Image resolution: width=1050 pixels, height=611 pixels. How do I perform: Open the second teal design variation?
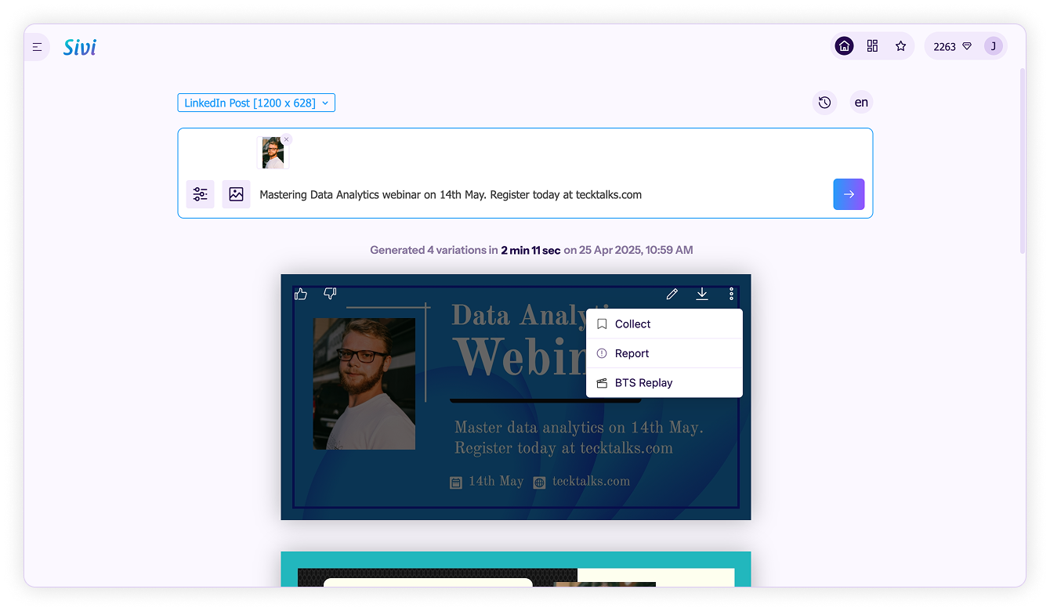[516, 569]
